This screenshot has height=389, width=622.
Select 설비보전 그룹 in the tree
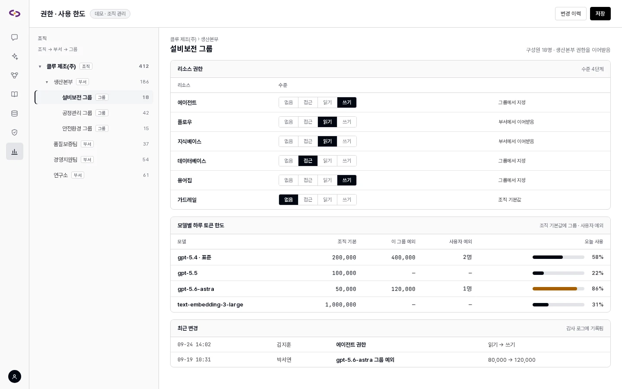(x=94, y=97)
